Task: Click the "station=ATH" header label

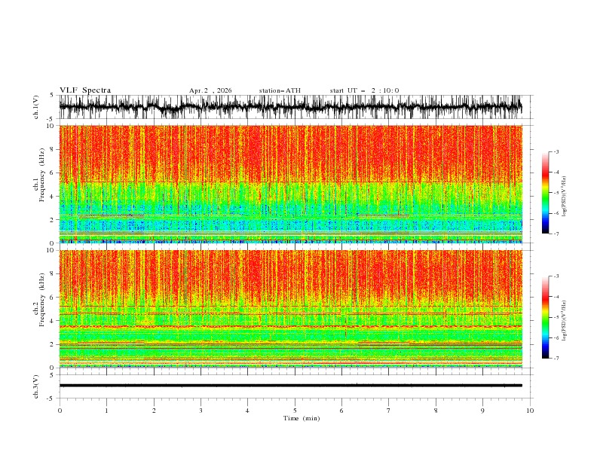Action: tap(280, 90)
